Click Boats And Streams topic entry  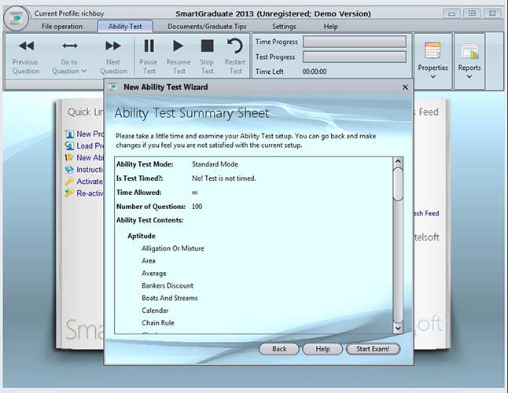[x=170, y=298]
